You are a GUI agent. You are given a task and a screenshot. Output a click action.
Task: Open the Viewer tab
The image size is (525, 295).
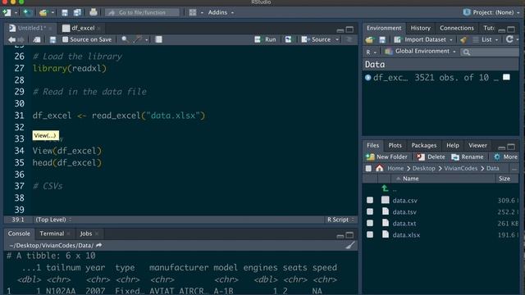pos(477,145)
